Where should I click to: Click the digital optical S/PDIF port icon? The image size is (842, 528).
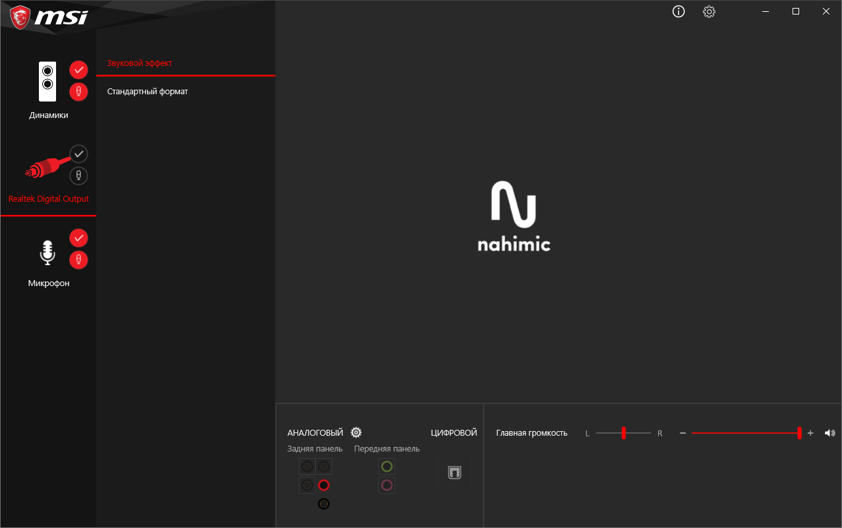454,473
